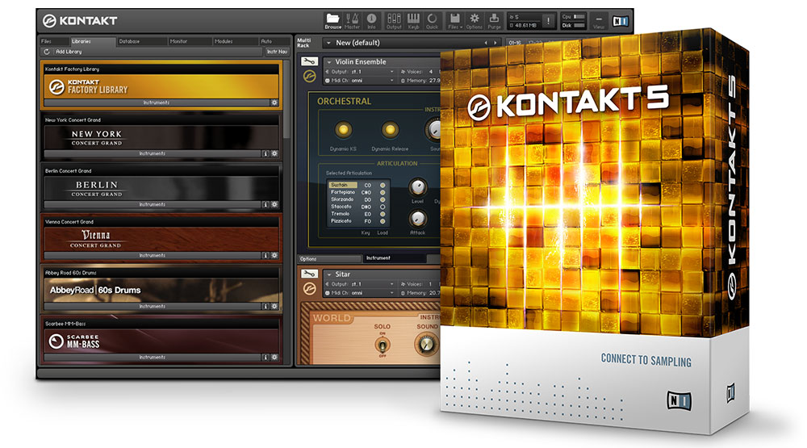
Task: Switch to the Libraries browser tab
Action: [92, 41]
